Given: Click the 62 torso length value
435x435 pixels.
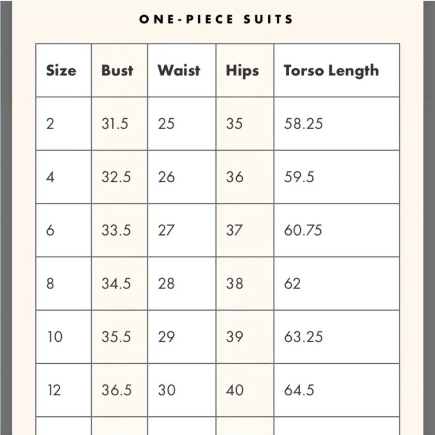Looking at the screenshot, I should [x=292, y=284].
